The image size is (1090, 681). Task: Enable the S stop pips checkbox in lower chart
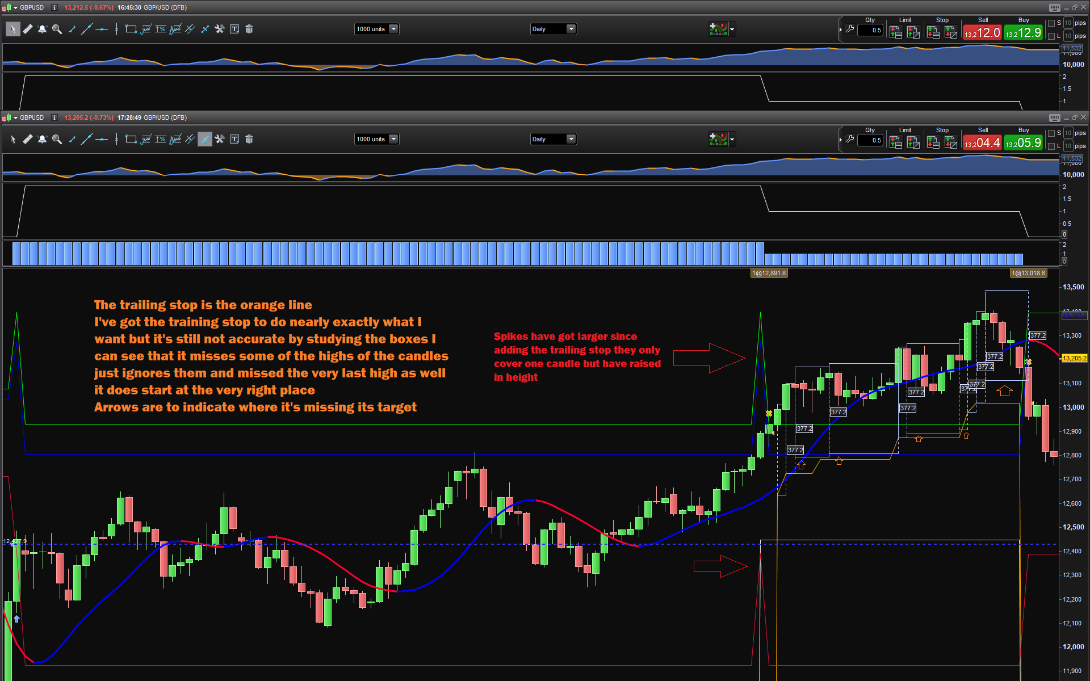[x=1051, y=133]
